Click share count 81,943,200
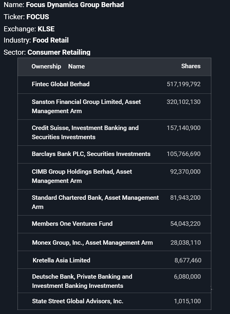Screen dimensions: 230x314 [185, 198]
